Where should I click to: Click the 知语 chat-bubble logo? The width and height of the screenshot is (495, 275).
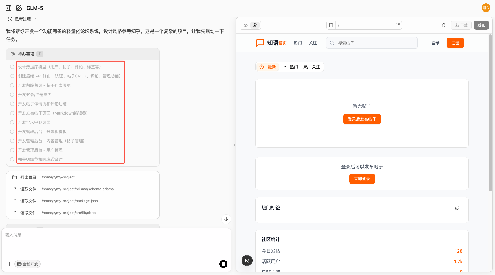(x=260, y=43)
